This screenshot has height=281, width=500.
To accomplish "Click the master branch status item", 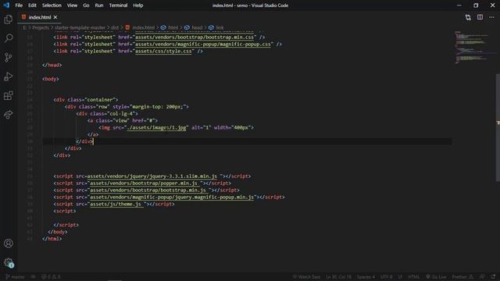I will click(15, 277).
